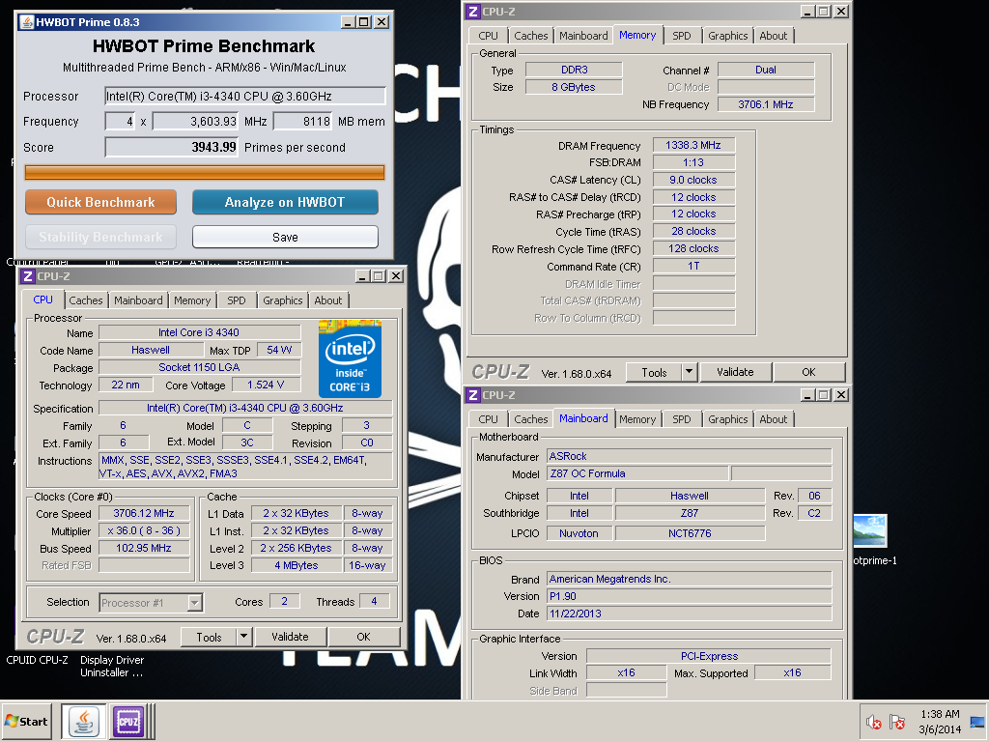
Task: Open SPD tab in CPU window
Action: (x=237, y=300)
